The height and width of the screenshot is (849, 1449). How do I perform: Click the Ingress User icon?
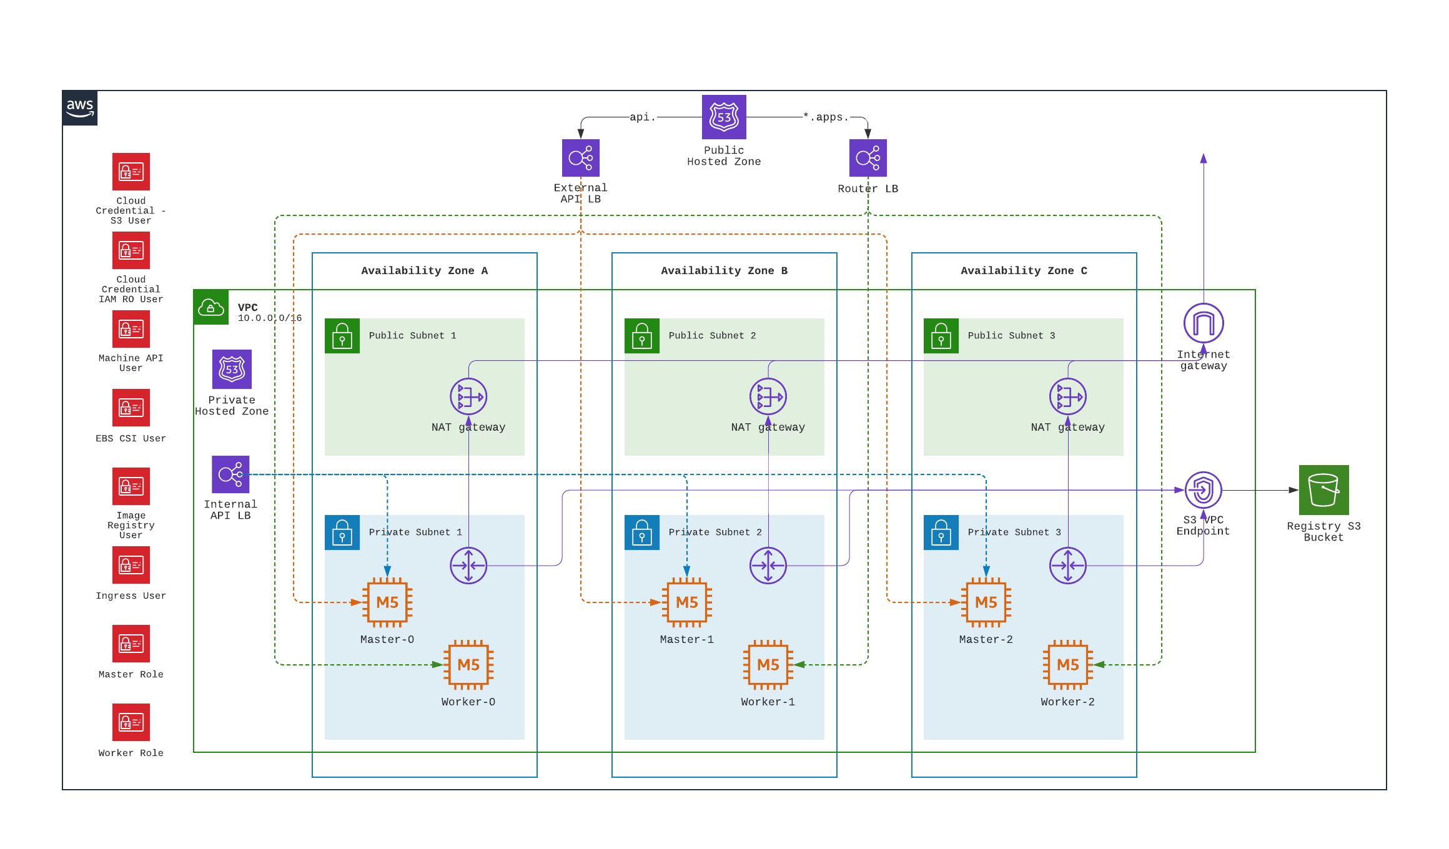click(x=131, y=565)
